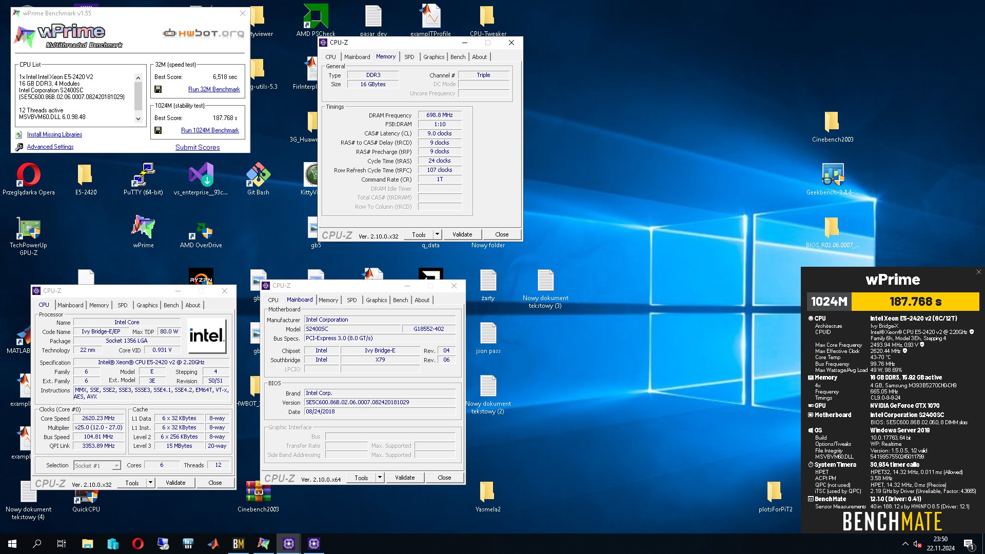Click the Run 32M Benchmark link
Image resolution: width=985 pixels, height=554 pixels.
click(214, 89)
